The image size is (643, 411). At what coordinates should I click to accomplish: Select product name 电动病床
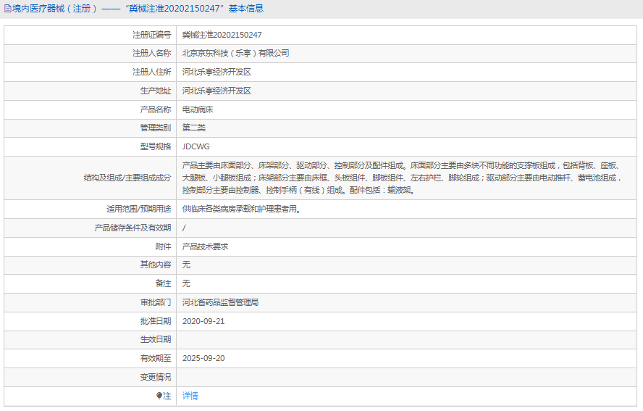click(198, 109)
